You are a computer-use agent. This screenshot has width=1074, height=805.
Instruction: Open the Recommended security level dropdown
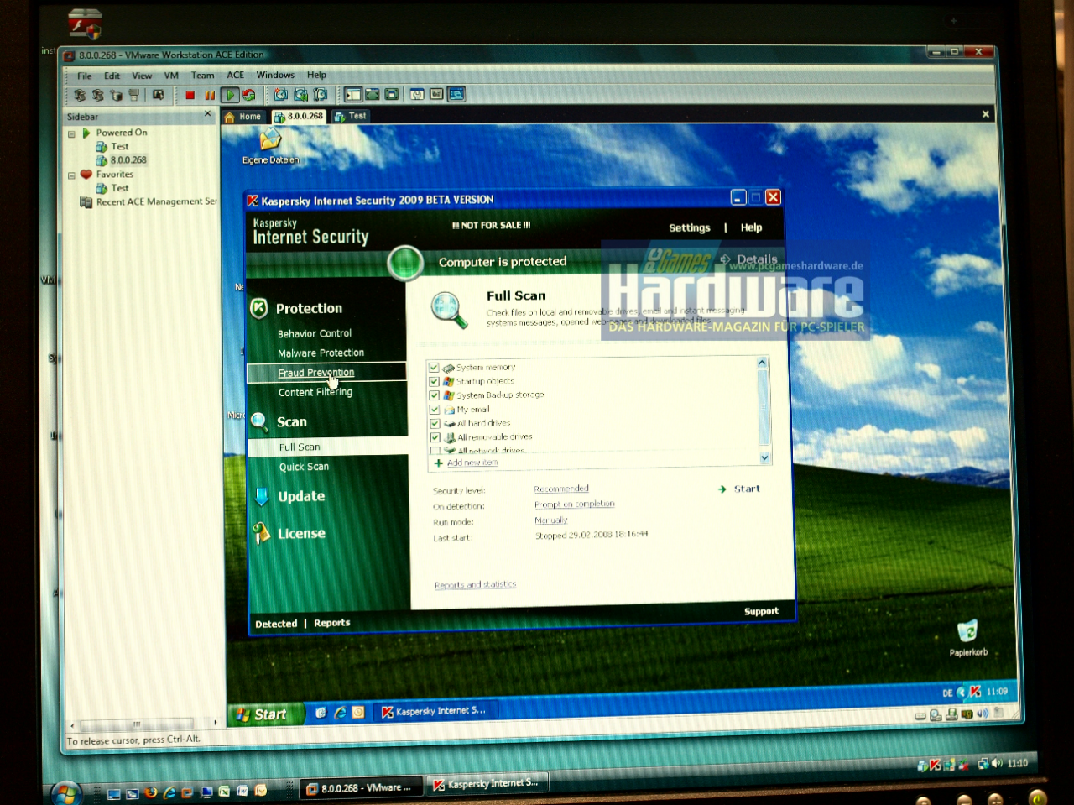[561, 489]
